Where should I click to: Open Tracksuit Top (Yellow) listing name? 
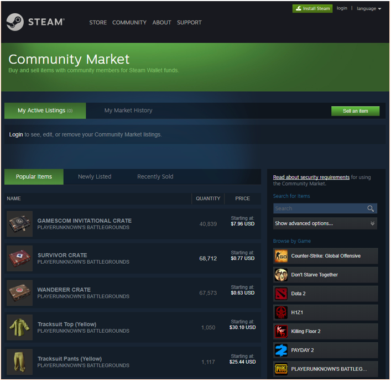coord(67,324)
